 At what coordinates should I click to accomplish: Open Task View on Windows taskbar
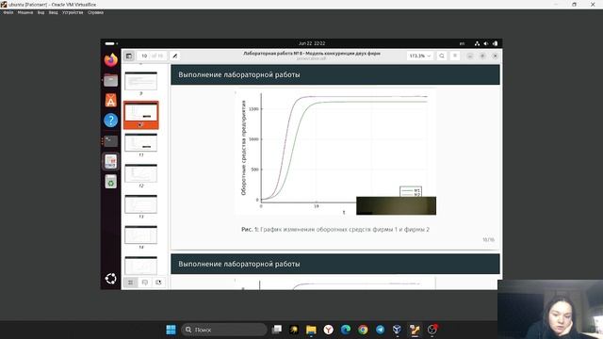tap(276, 330)
